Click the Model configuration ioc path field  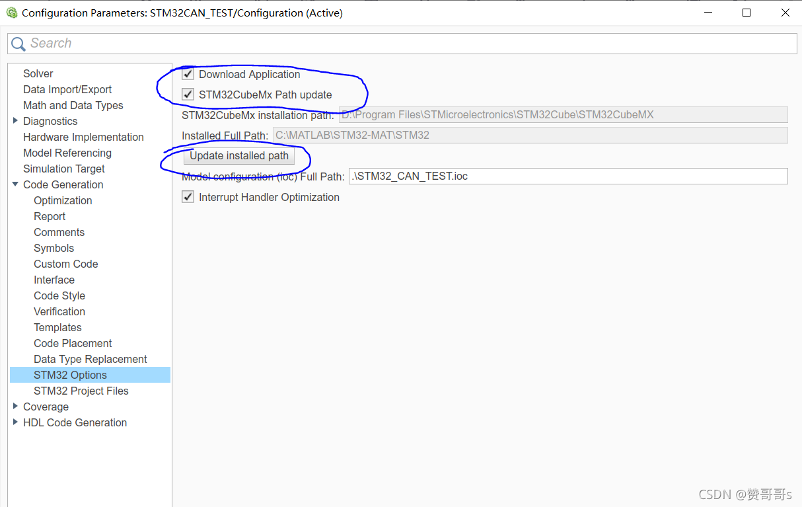pos(568,176)
